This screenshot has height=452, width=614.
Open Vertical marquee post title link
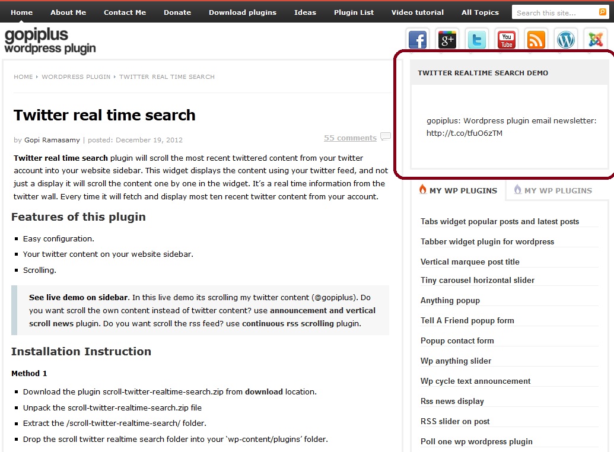coord(470,262)
